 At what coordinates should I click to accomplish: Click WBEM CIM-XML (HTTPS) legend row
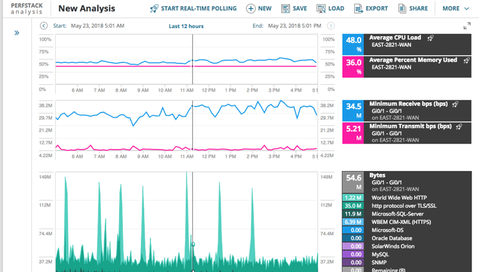407,222
